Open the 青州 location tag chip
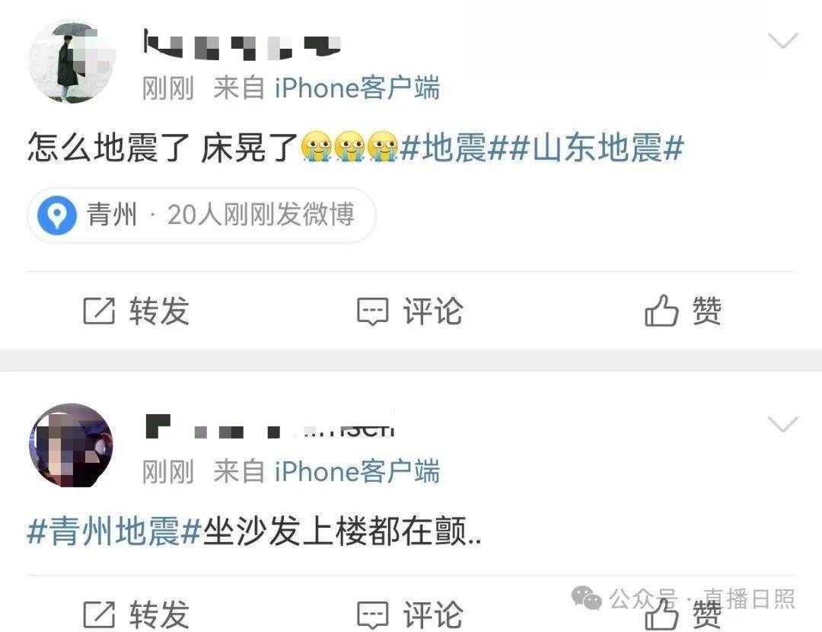The width and height of the screenshot is (822, 632). tap(201, 215)
